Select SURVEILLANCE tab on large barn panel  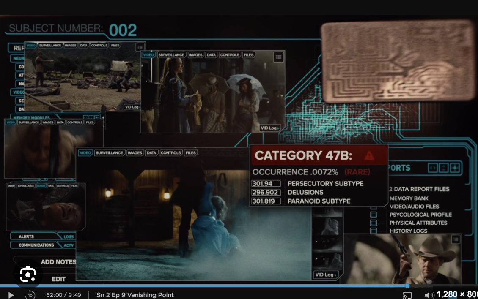pyautogui.click(x=109, y=152)
